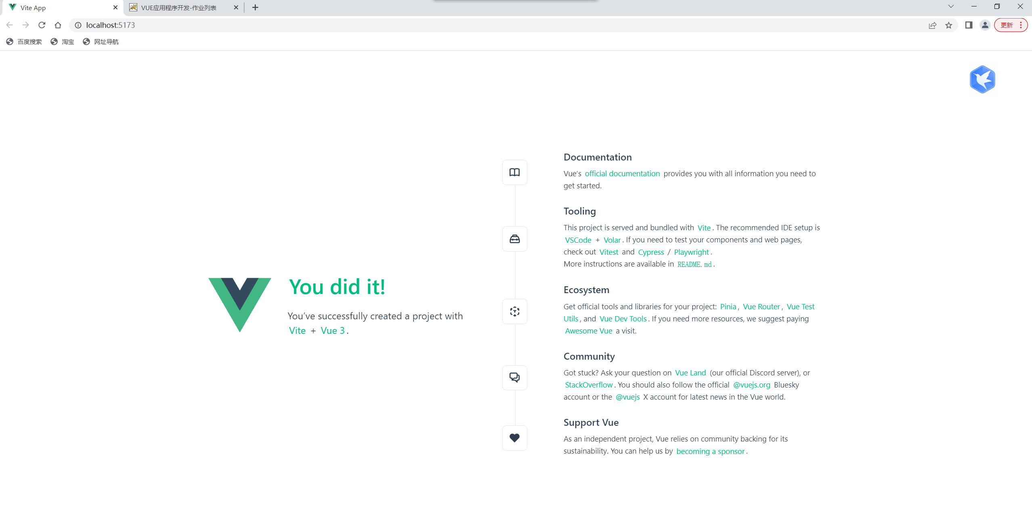
Task: Open the Vite link under You did it!
Action: (x=297, y=331)
